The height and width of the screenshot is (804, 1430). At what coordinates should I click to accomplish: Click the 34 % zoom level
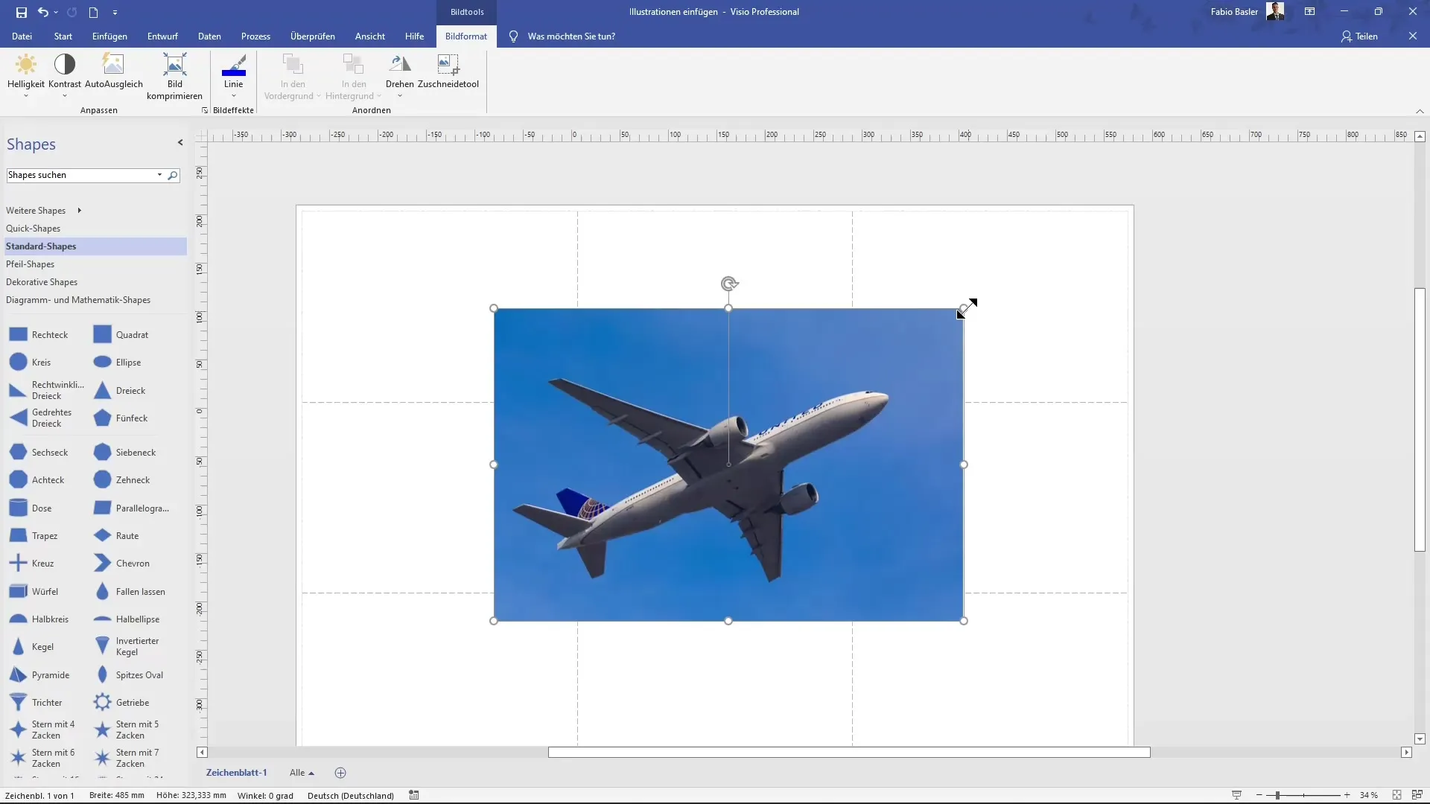click(1369, 795)
